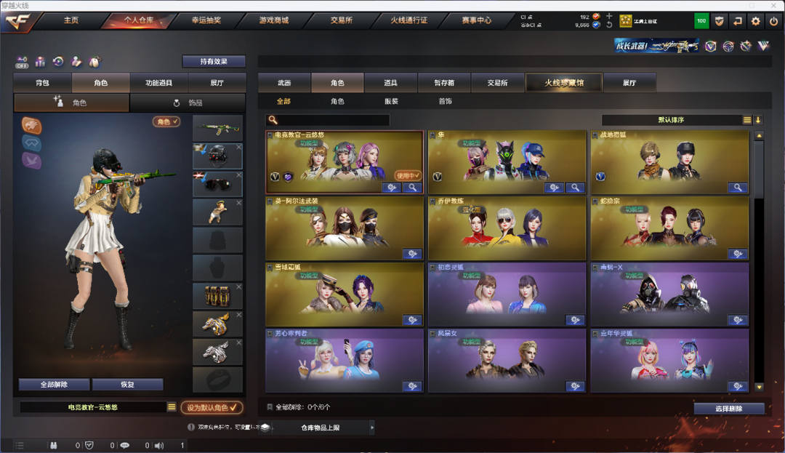Open the 幸运抽奖 tab
This screenshot has height=453, width=785.
(206, 21)
